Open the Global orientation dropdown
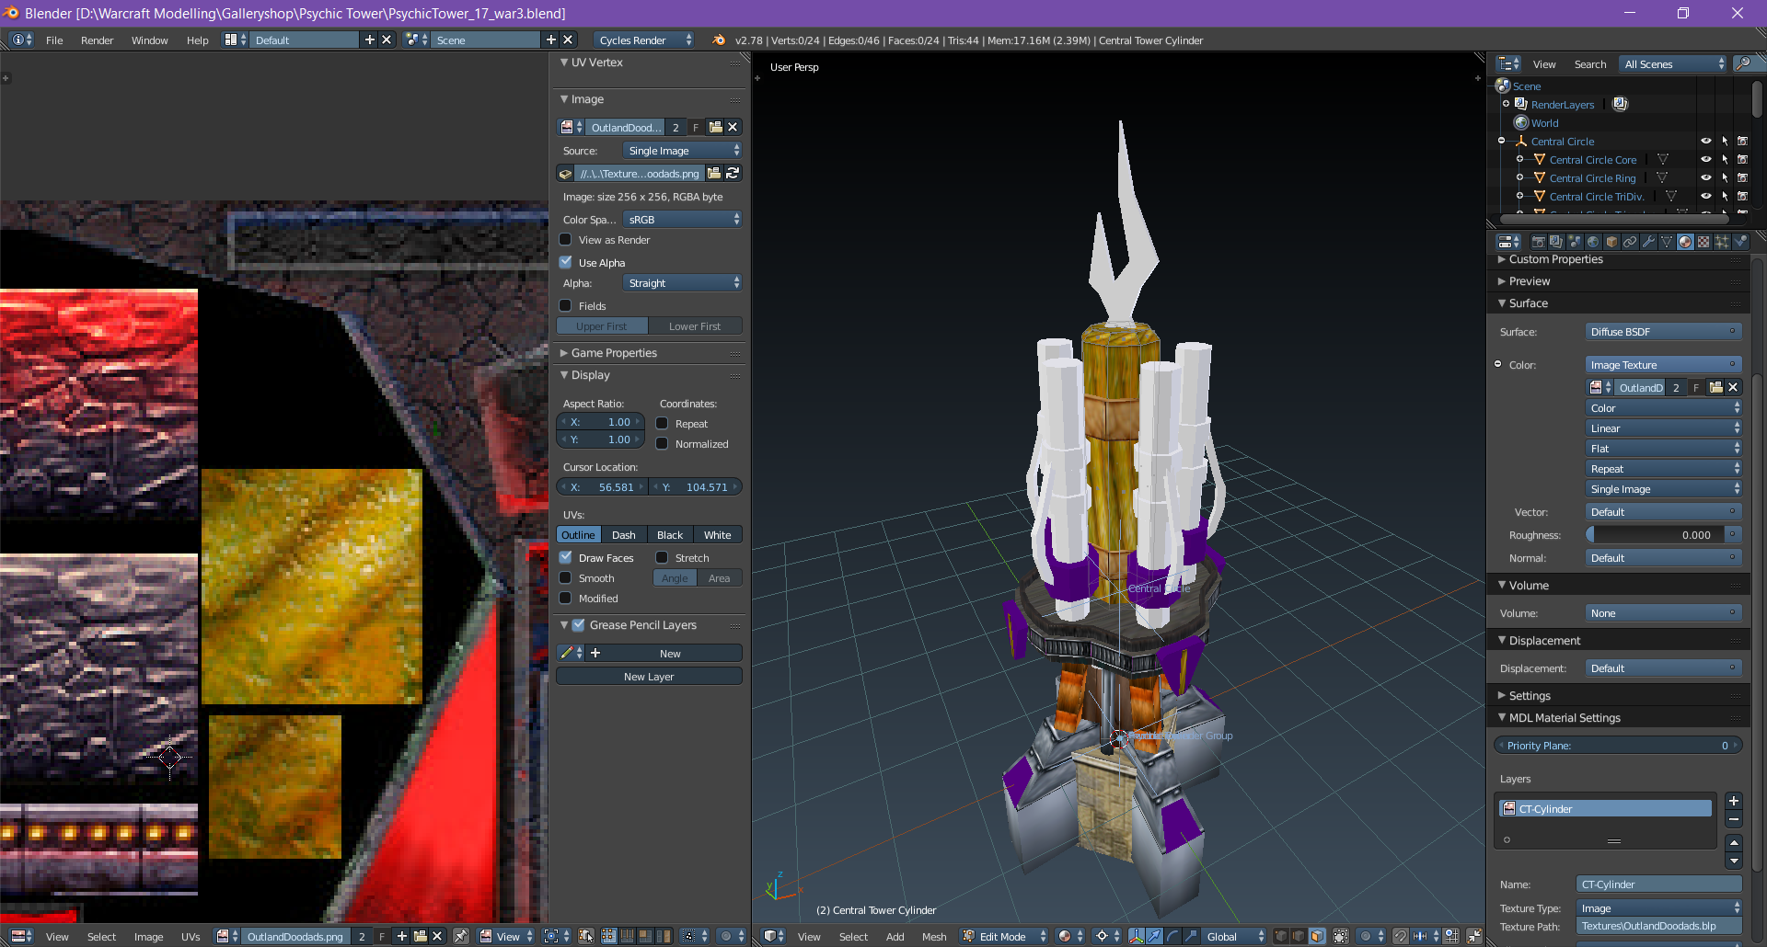Viewport: 1767px width, 947px height. [x=1235, y=936]
